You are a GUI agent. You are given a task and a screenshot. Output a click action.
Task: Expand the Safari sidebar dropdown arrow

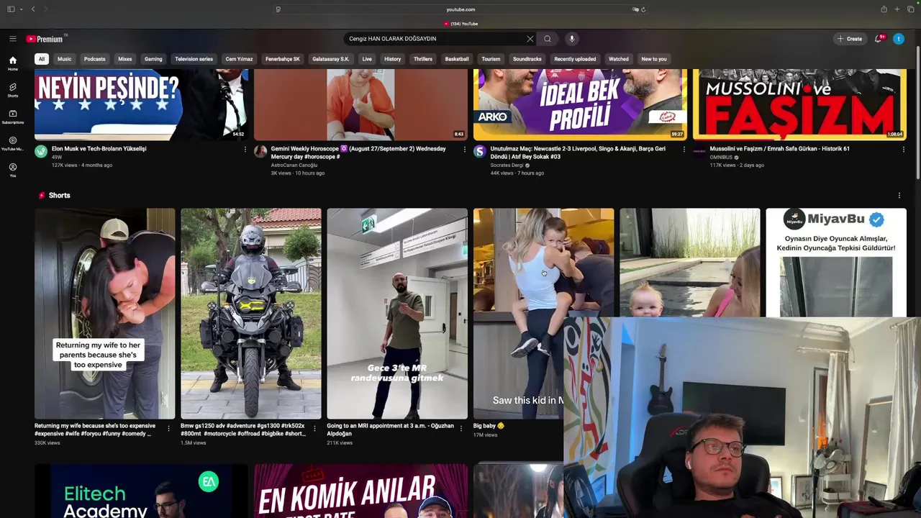pyautogui.click(x=21, y=9)
